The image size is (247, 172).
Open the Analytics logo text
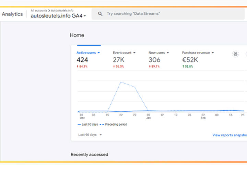12,14
